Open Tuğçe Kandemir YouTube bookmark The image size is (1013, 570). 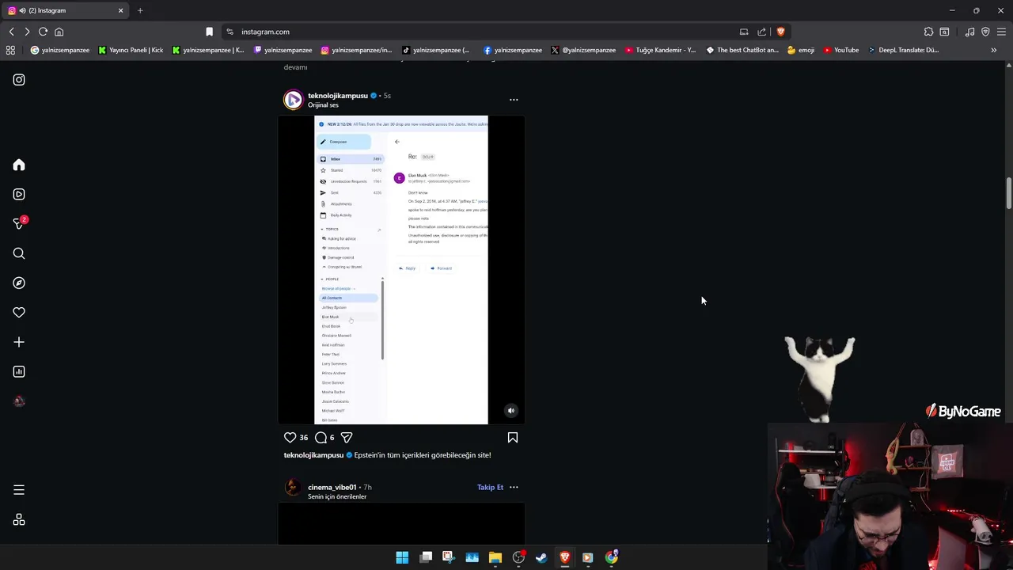click(660, 50)
